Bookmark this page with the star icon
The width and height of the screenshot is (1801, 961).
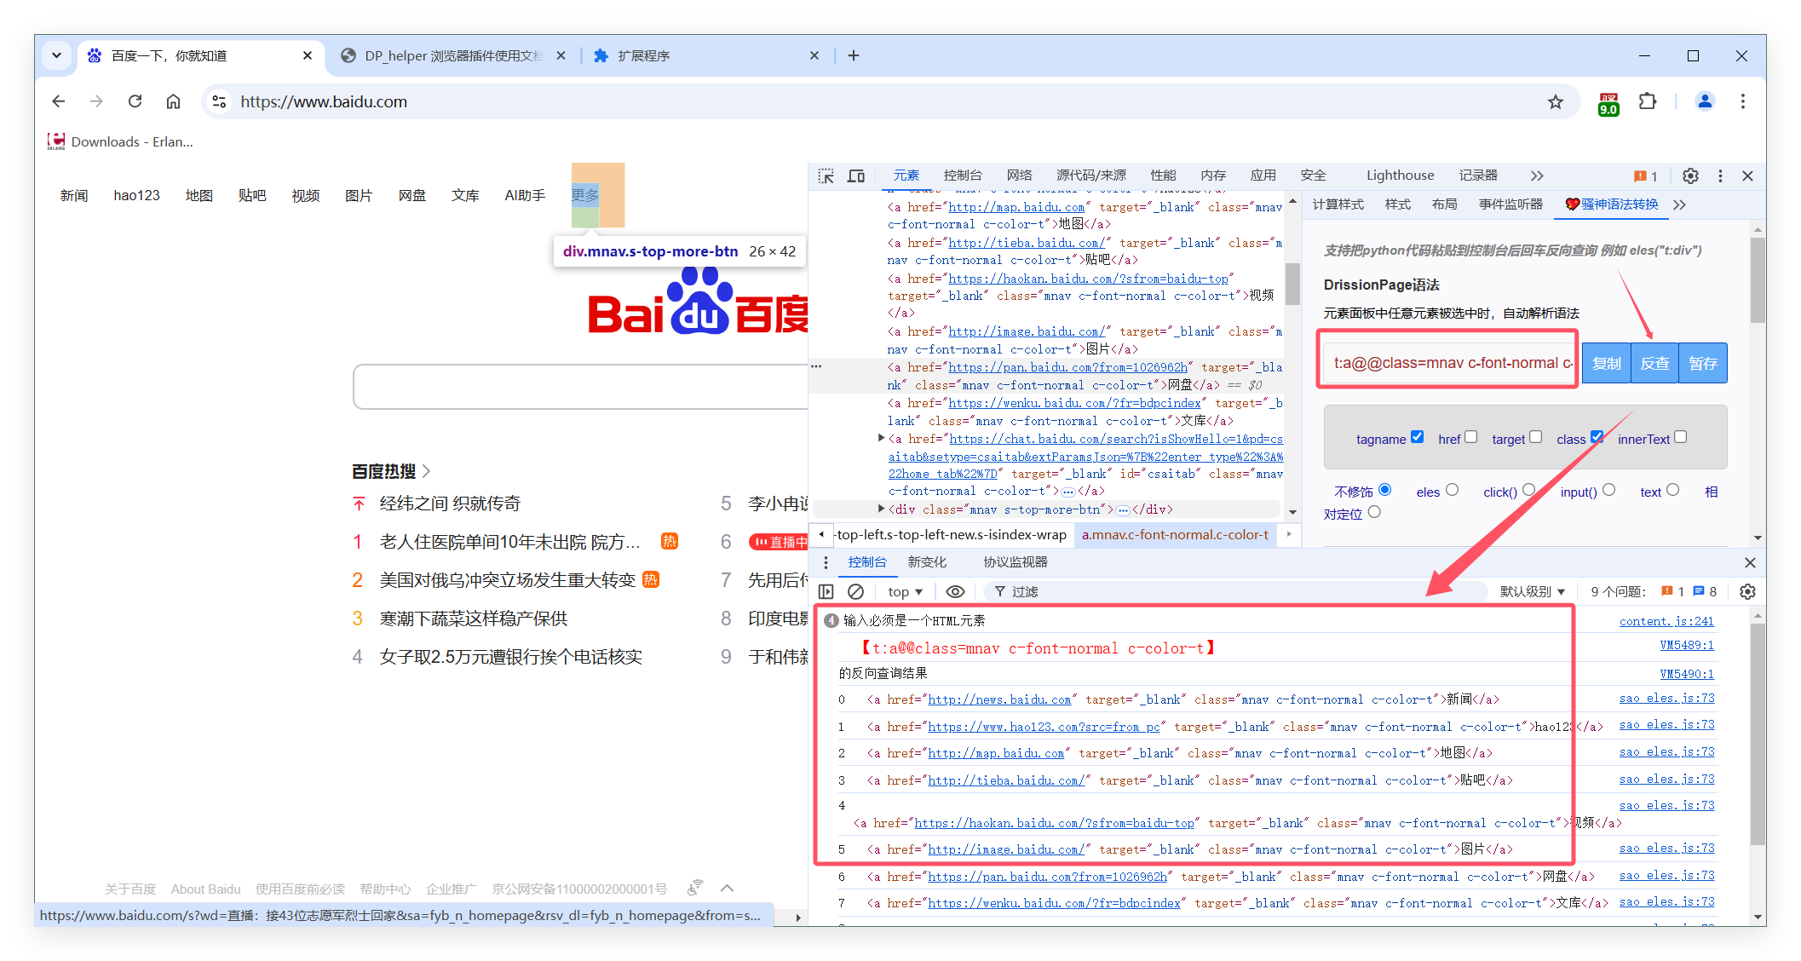tap(1556, 102)
